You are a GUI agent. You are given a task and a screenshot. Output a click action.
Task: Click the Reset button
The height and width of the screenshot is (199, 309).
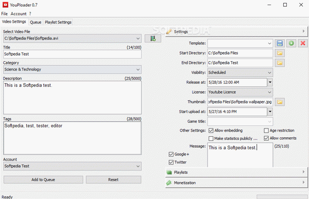pyautogui.click(x=113, y=179)
